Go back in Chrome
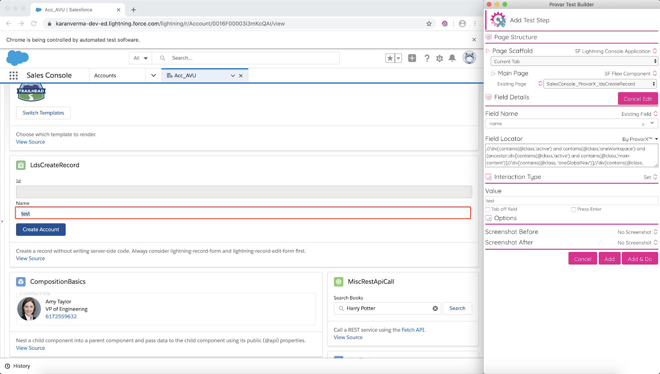The height and width of the screenshot is (374, 660). coord(9,23)
